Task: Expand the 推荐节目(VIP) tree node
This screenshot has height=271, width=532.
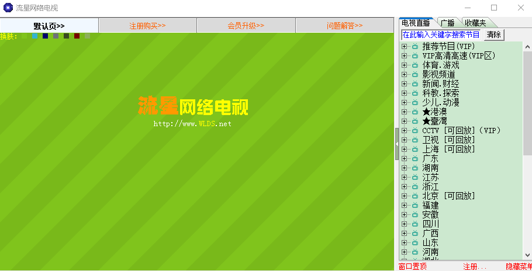Action: tap(404, 46)
